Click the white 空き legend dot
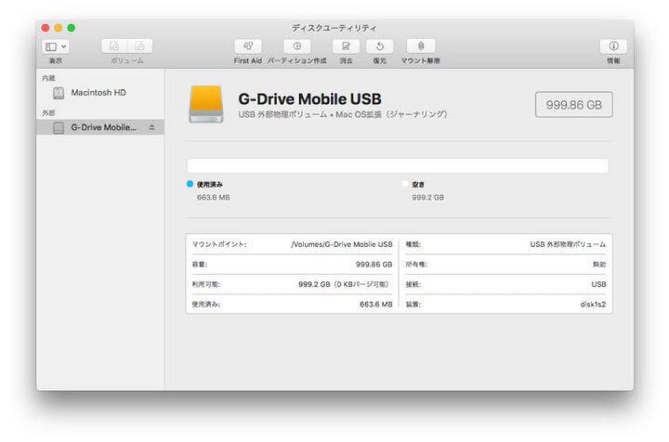Viewport: 669px width, 442px height. [405, 184]
